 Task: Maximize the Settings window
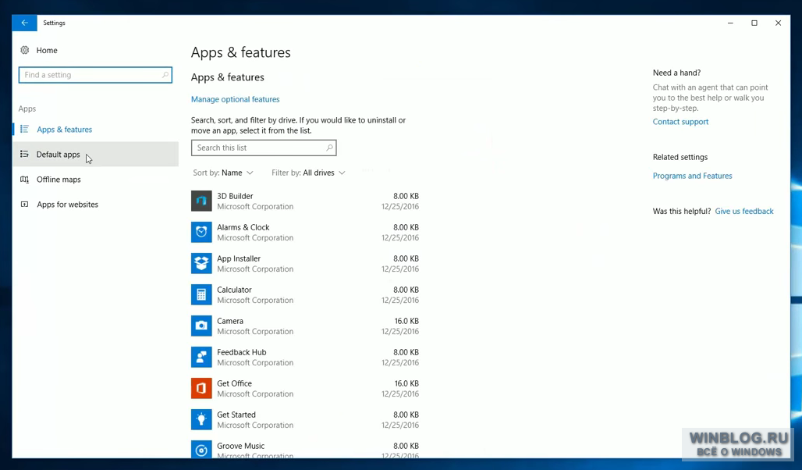coord(754,23)
